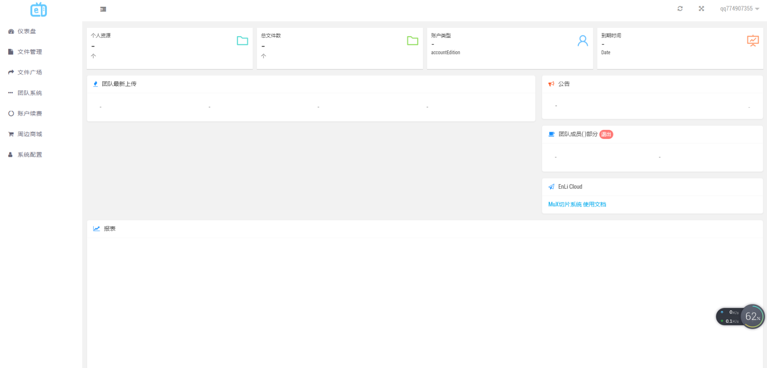Toggle the sidebar collapse menu icon

(x=103, y=9)
